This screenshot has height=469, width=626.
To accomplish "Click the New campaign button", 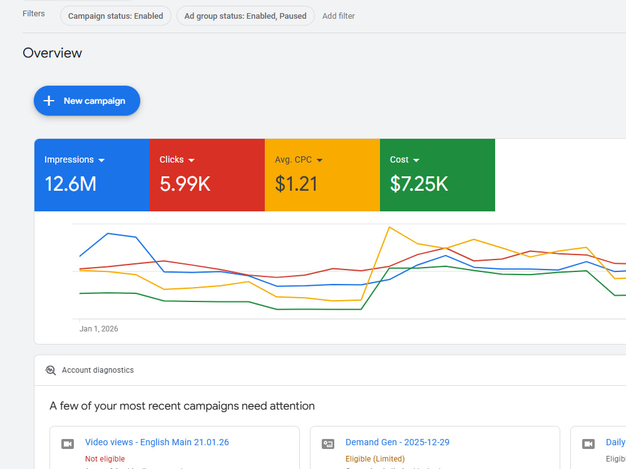I will point(87,101).
